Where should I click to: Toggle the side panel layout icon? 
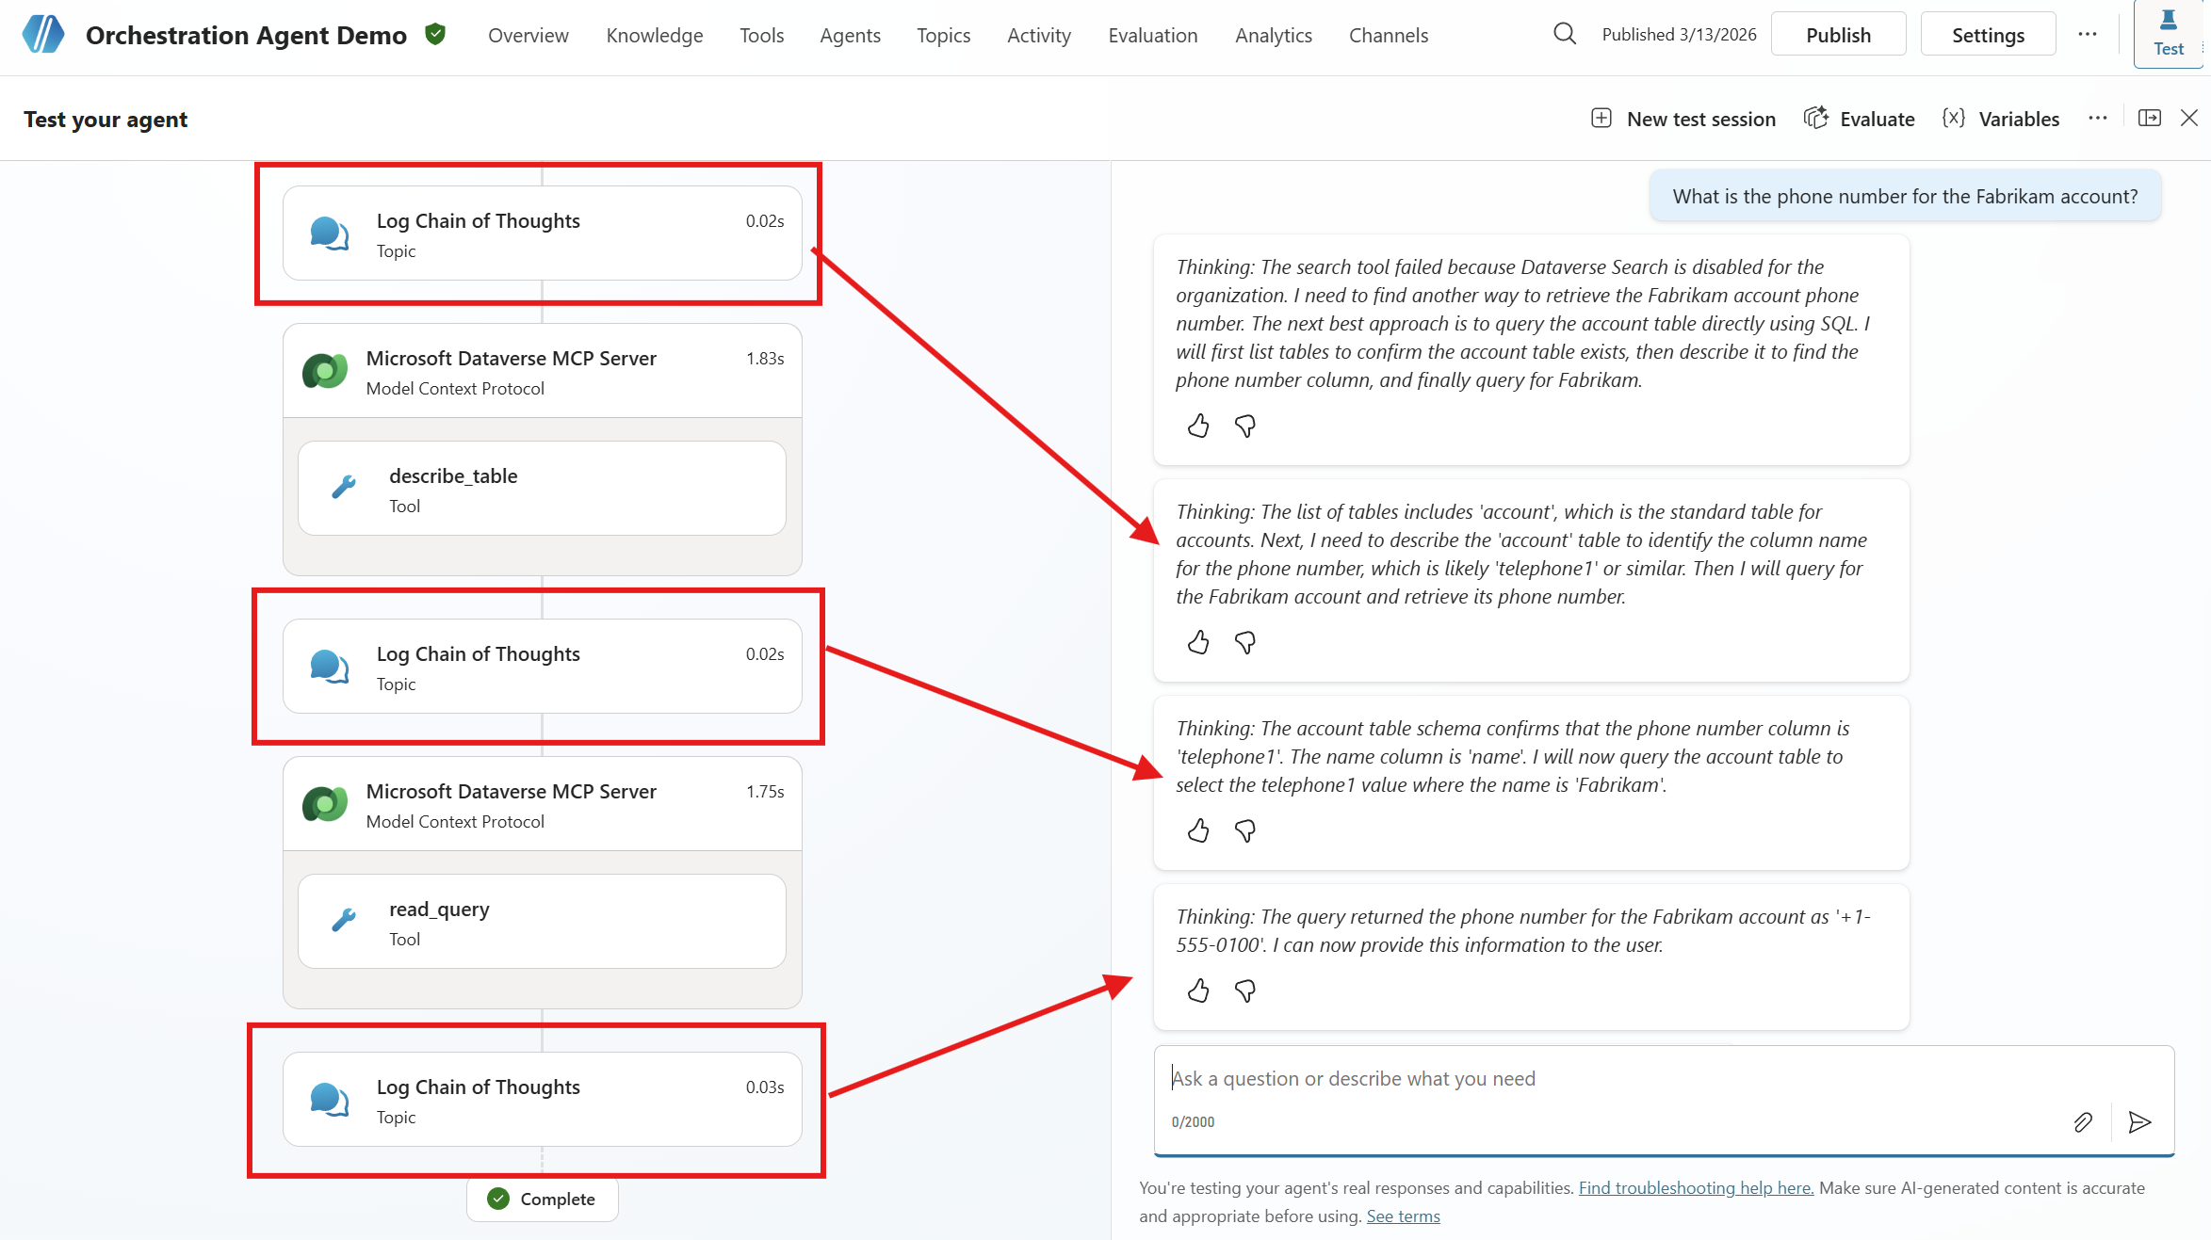(x=2150, y=119)
